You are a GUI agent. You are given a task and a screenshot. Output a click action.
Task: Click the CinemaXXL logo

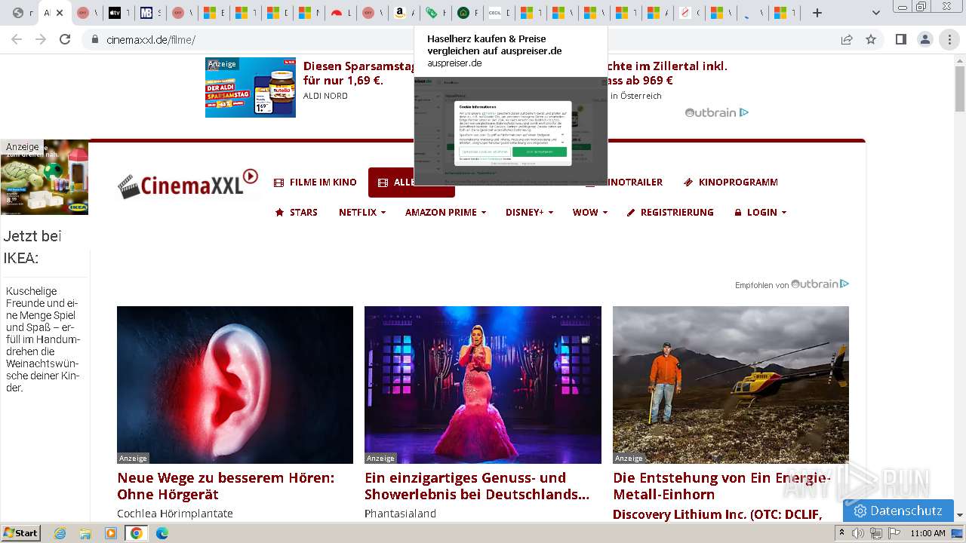click(x=188, y=183)
